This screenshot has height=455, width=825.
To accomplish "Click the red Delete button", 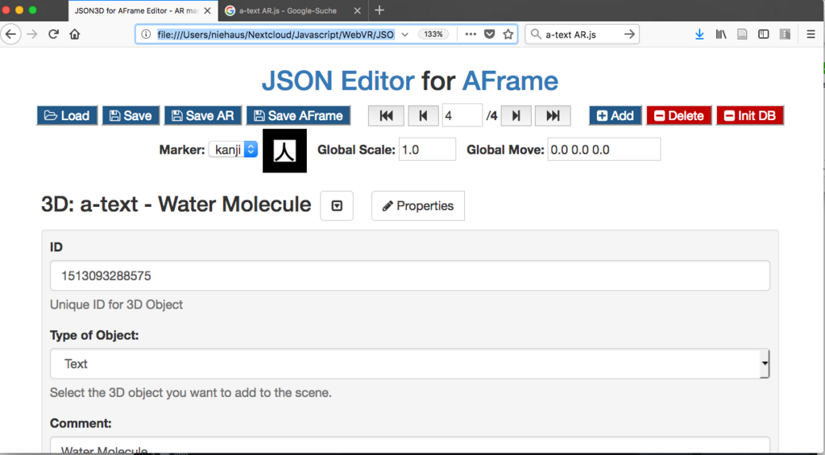I will point(678,116).
